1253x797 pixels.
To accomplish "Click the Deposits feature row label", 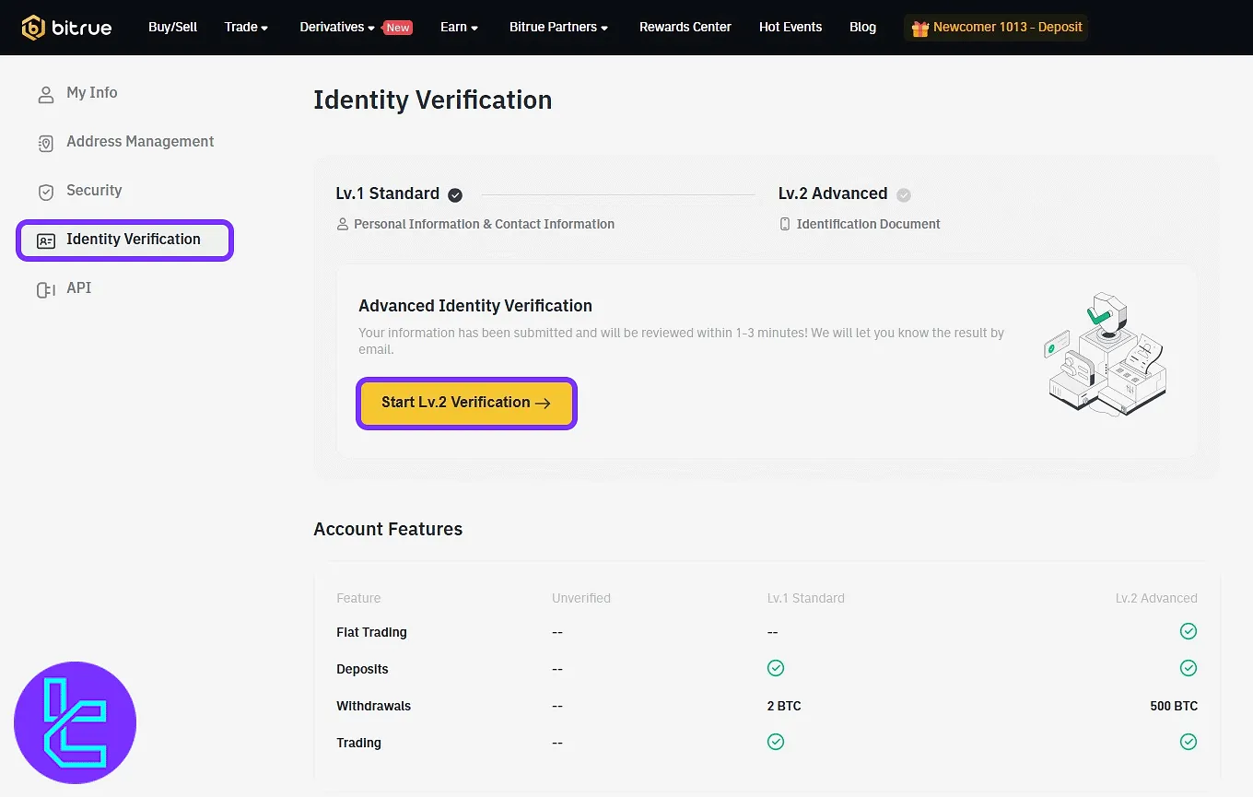I will 362,670.
